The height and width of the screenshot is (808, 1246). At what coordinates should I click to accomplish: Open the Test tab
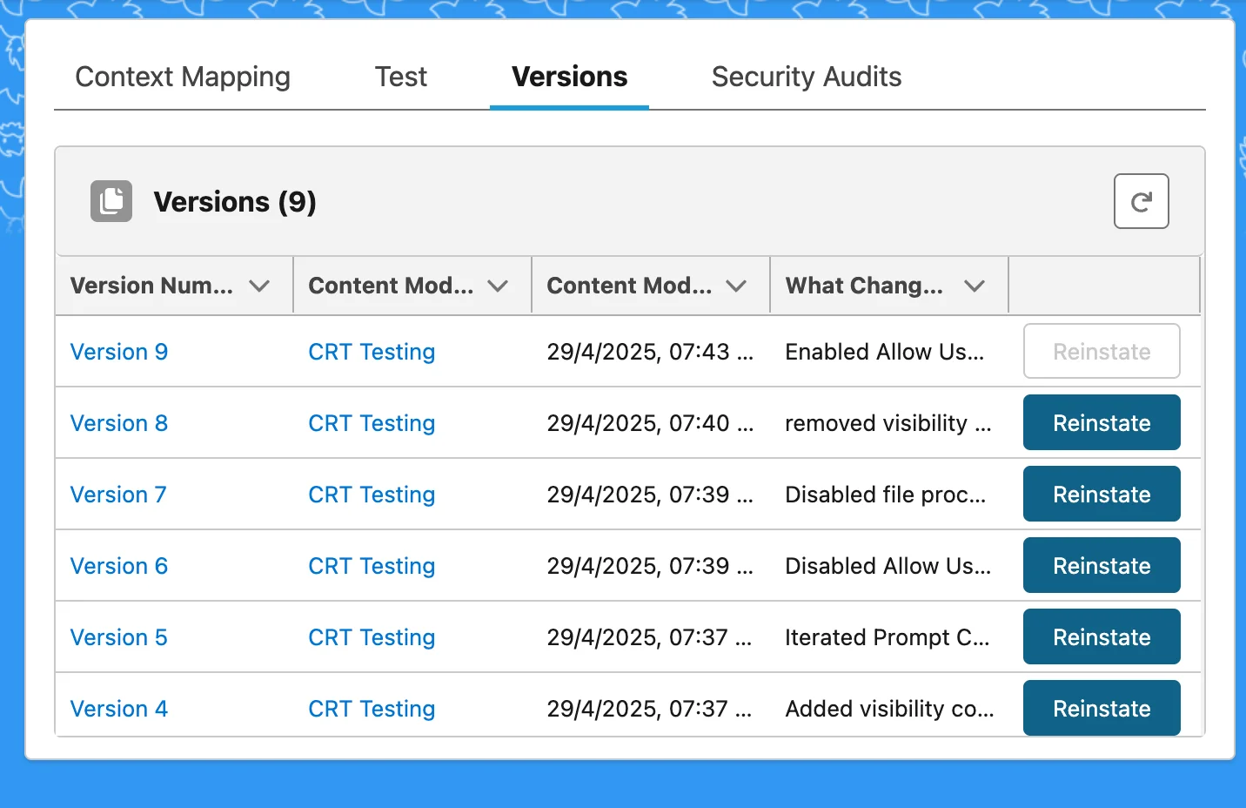coord(400,77)
